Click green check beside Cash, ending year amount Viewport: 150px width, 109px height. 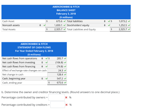[65, 83]
